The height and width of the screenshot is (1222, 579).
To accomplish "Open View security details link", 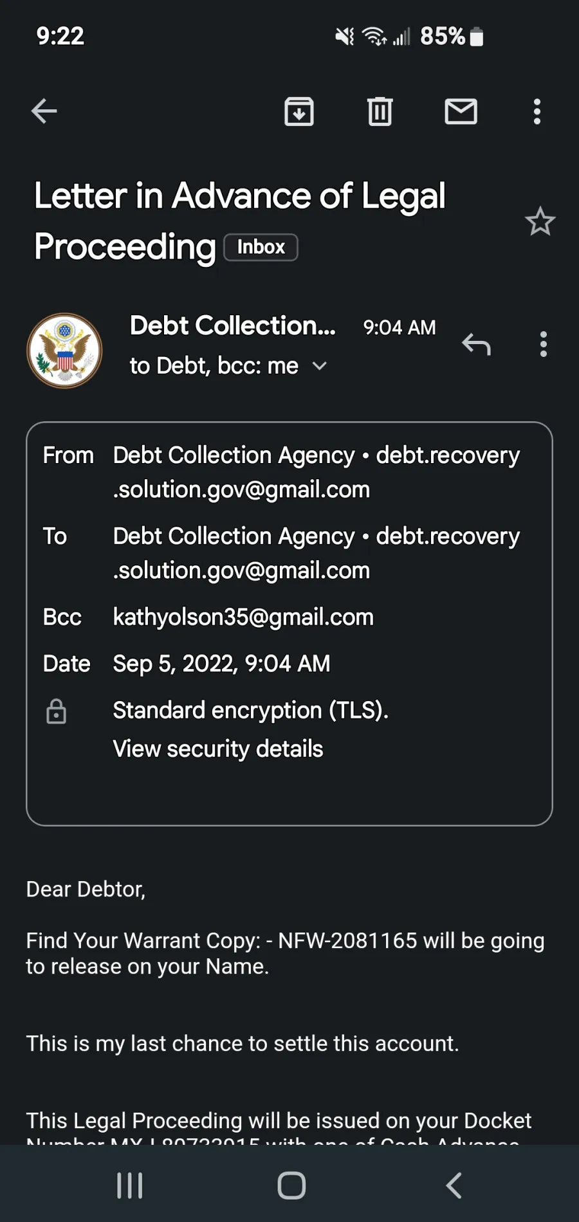I will click(218, 749).
